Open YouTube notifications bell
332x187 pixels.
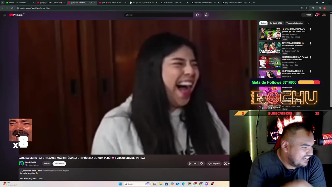[x=316, y=15]
